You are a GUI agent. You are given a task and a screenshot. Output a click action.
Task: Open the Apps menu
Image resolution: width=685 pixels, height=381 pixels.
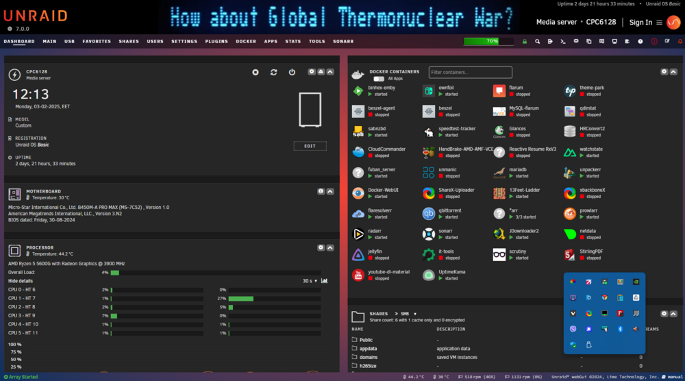coord(271,42)
